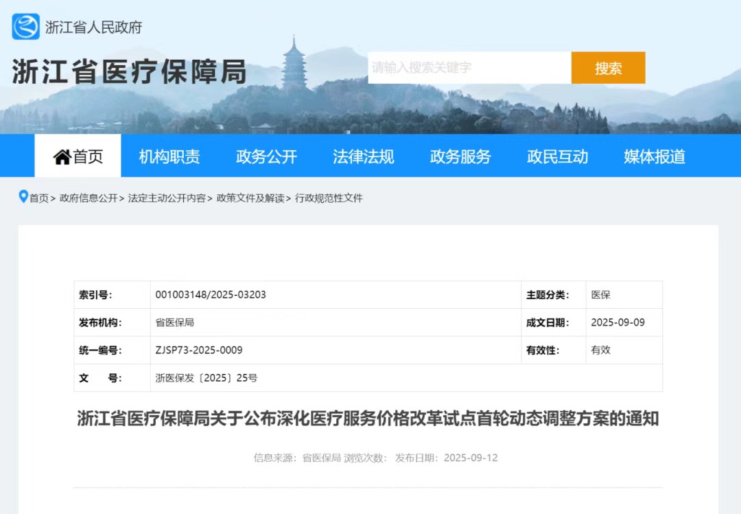Click the index number 001003148/2025-03203

pos(211,294)
